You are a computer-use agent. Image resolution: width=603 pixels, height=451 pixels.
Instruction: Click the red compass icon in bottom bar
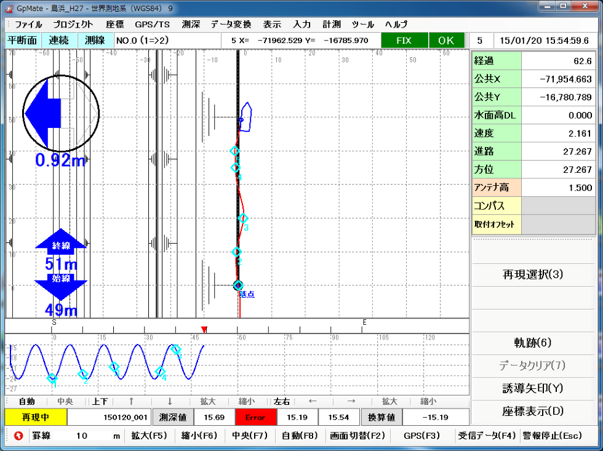(x=18, y=436)
